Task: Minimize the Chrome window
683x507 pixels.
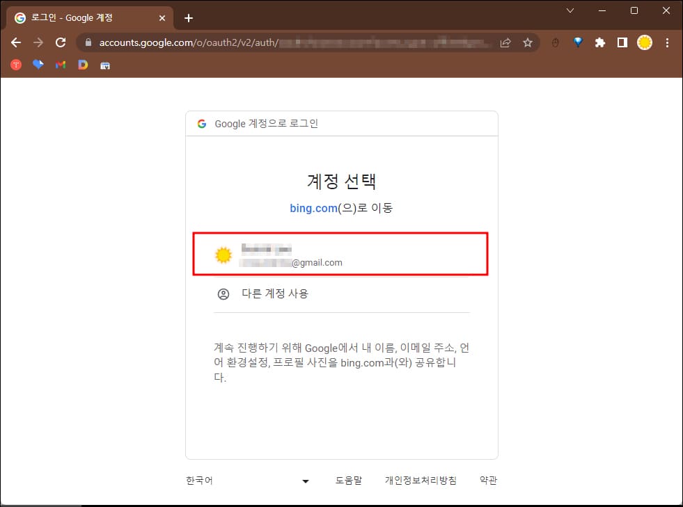Action: (x=602, y=10)
